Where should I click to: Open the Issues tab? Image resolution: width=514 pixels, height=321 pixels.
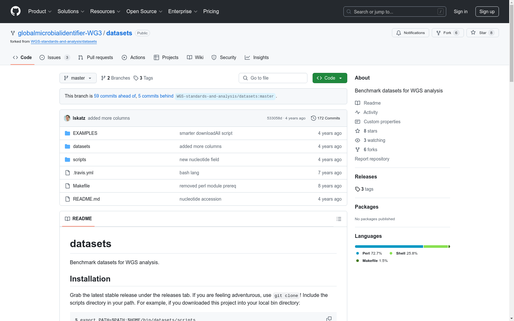pyautogui.click(x=55, y=57)
